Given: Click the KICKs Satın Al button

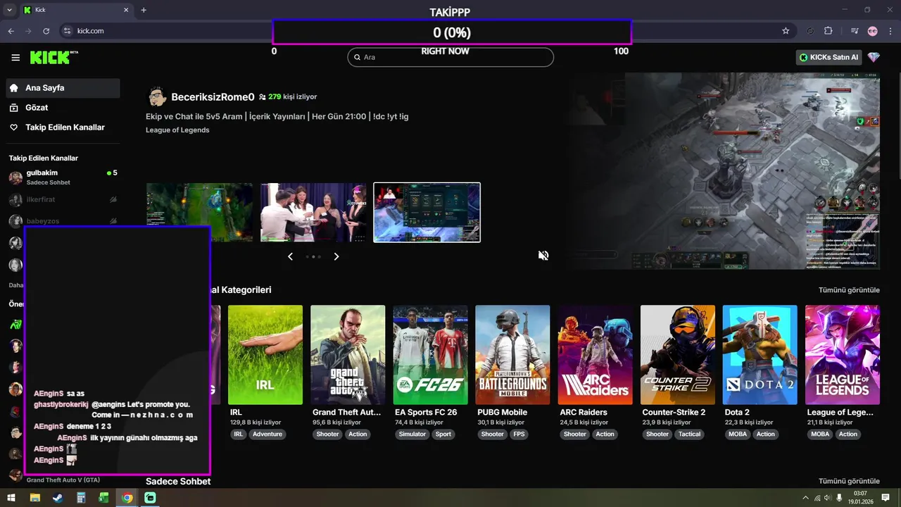Looking at the screenshot, I should tap(829, 57).
